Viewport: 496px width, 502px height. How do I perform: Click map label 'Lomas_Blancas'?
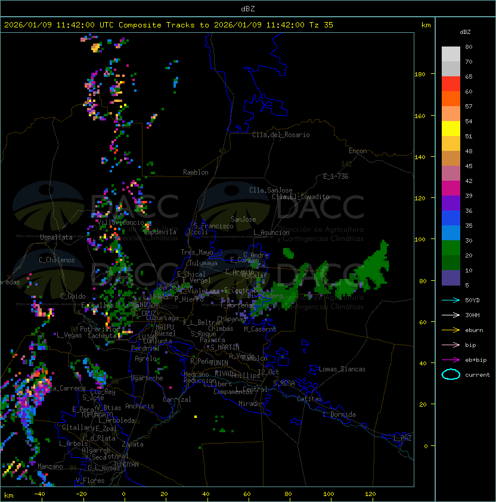point(342,369)
